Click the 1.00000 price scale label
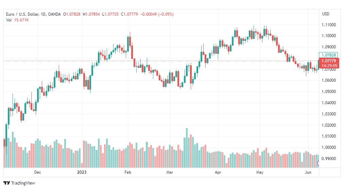344x189 pixels. (329, 147)
